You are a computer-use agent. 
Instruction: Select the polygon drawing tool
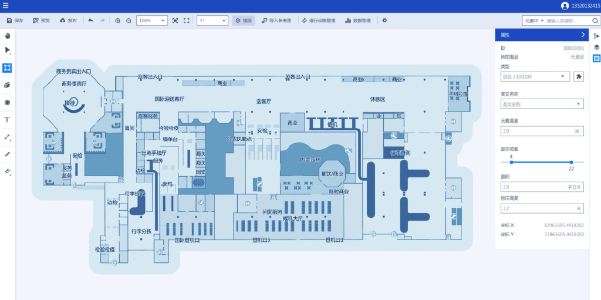click(7, 68)
